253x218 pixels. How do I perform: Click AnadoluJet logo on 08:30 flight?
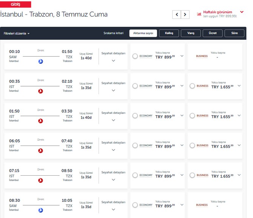pos(41,210)
